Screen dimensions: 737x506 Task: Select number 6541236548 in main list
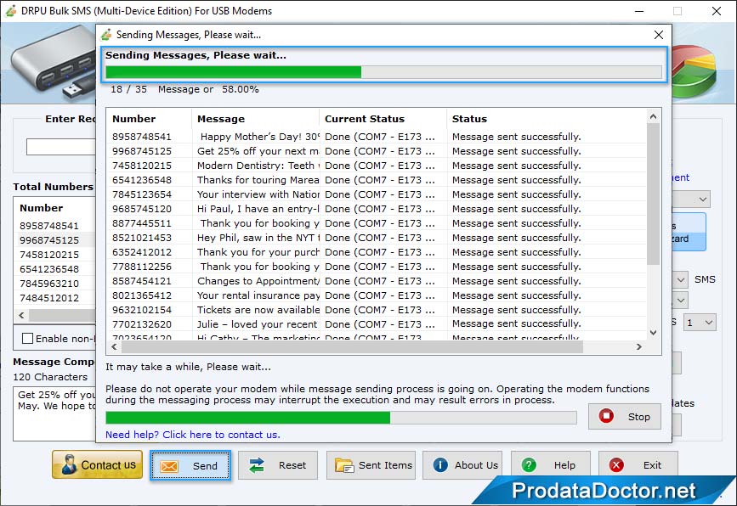coord(49,269)
